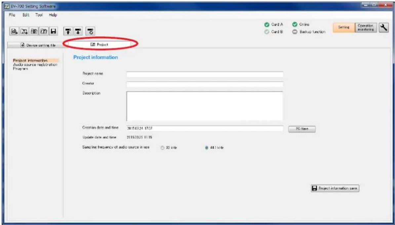The height and width of the screenshot is (225, 395).
Task: Select the 32 kHz sampling frequency
Action: [x=162, y=148]
